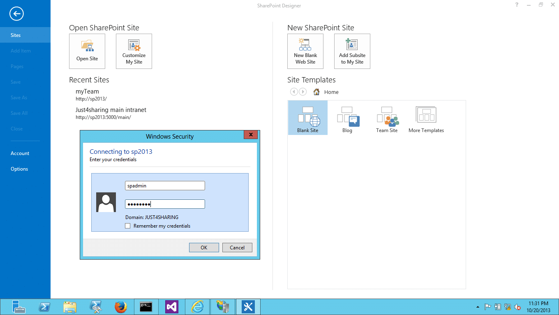
Task: Create a New Blank Web Site
Action: click(x=305, y=51)
